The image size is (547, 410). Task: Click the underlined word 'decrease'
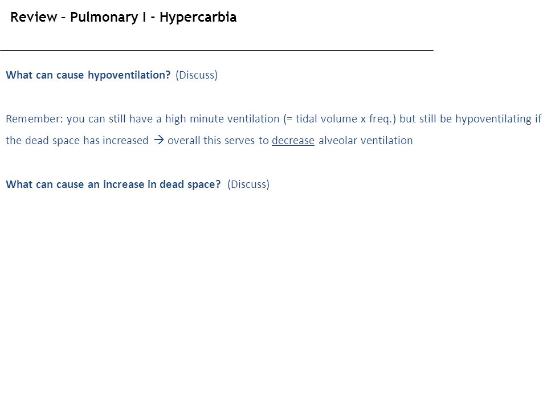(x=293, y=141)
